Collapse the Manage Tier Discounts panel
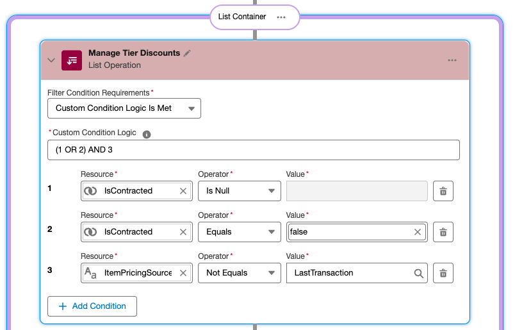This screenshot has width=515, height=330. 52,60
